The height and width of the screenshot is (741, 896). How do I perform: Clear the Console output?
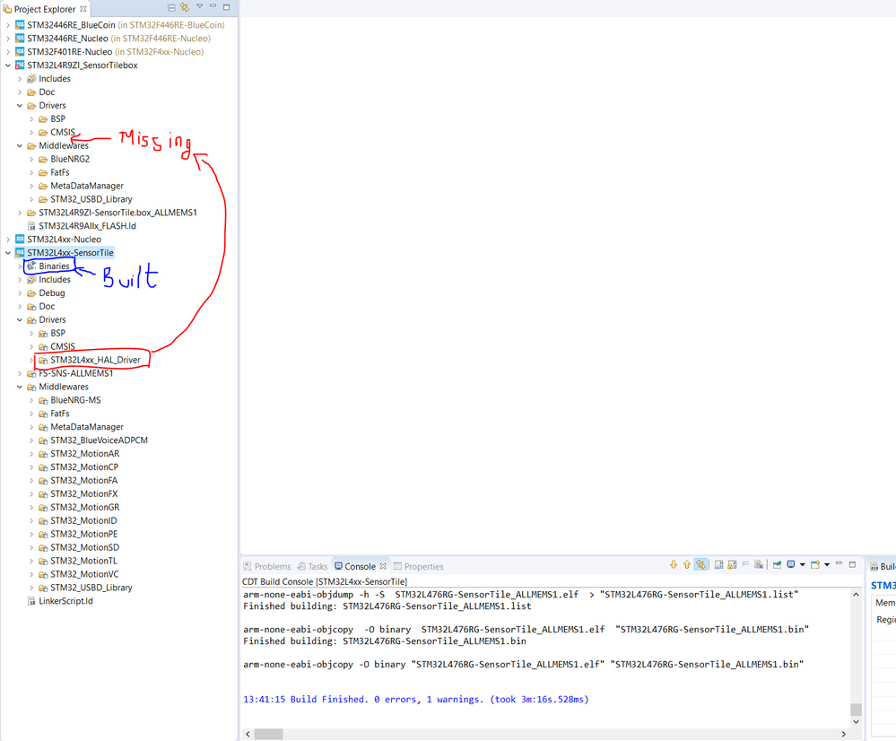coord(758,565)
